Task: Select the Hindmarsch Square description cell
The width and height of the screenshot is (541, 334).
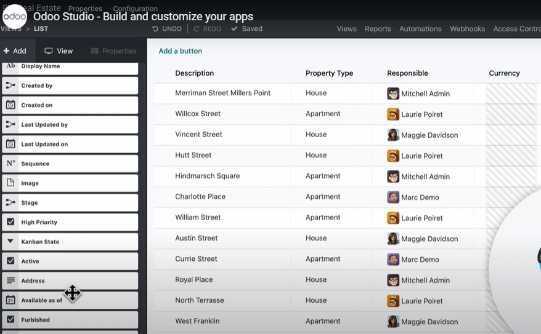Action: coord(207,176)
